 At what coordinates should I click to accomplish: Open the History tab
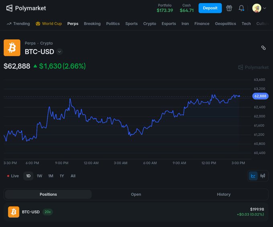(224, 194)
